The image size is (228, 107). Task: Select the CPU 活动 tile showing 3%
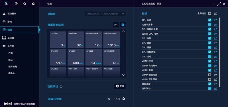tap(58, 39)
